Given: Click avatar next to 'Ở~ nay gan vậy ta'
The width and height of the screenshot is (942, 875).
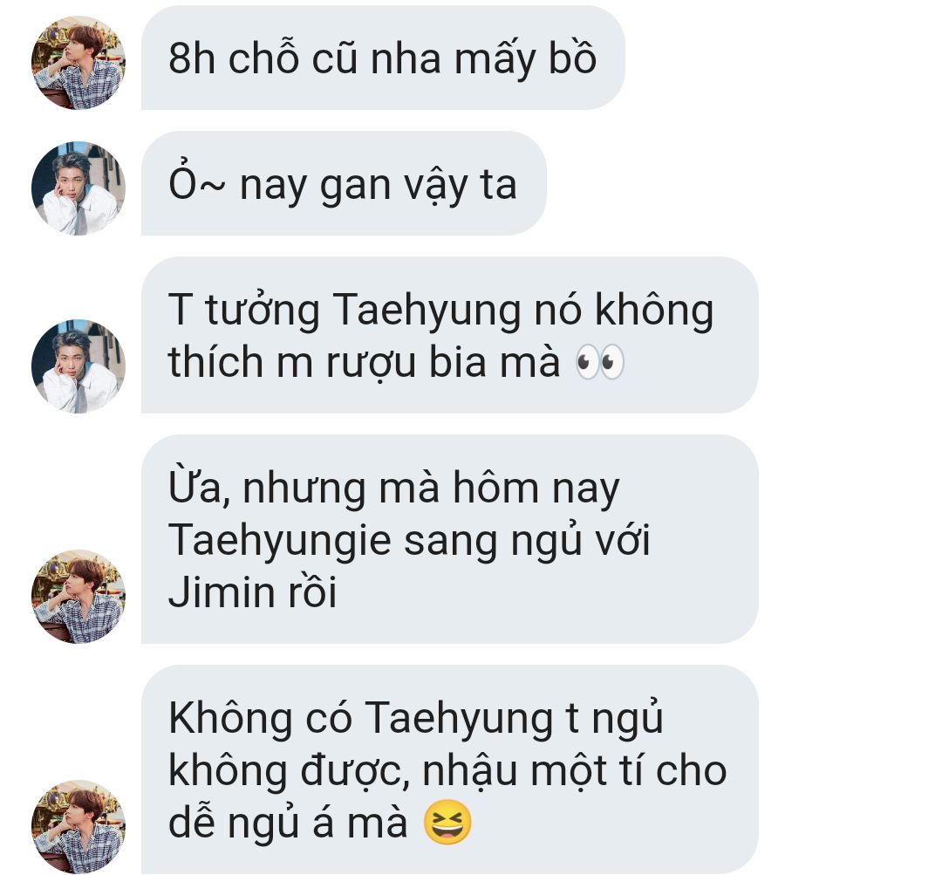Looking at the screenshot, I should point(78,188).
